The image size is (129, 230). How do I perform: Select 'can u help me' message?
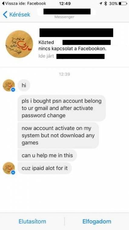pyautogui.click(x=47, y=155)
